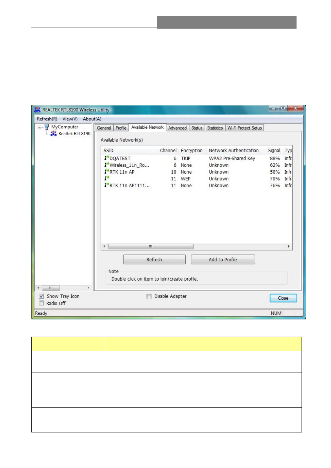
Task: Enable the Radio Off checkbox
Action: point(41,303)
